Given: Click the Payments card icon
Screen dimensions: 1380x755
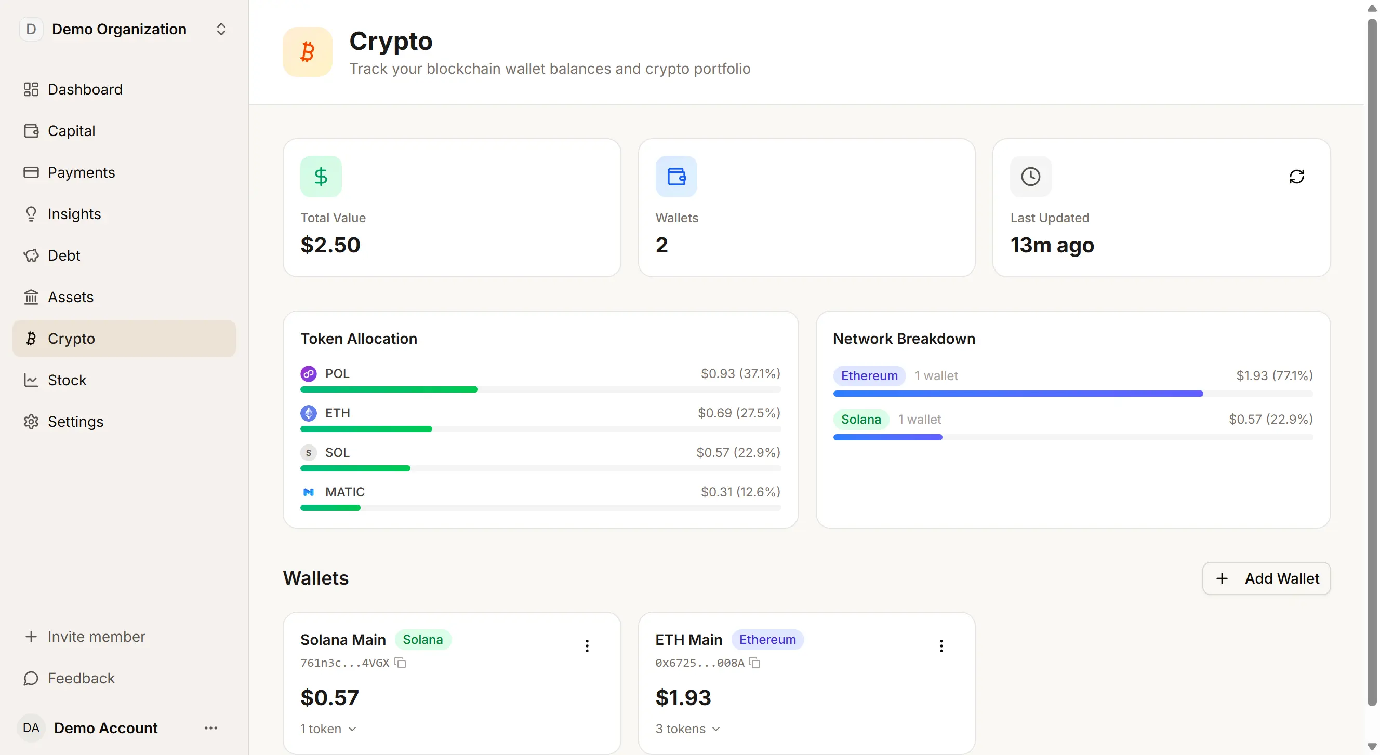Looking at the screenshot, I should click(x=31, y=172).
